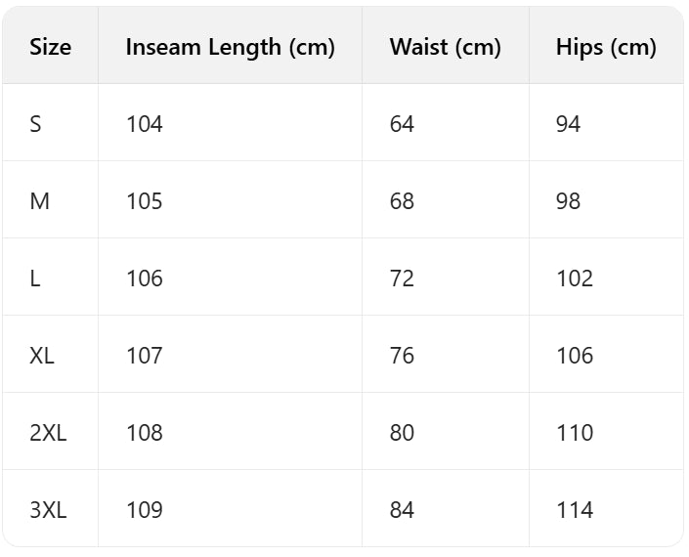Click the Inseam Length (cm) header
The height and width of the screenshot is (557, 689).
click(230, 47)
